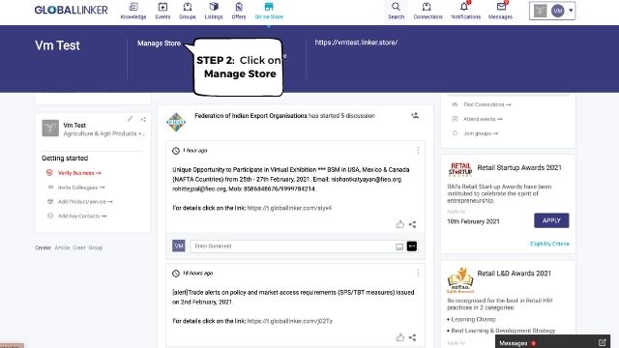Open Eligibility Criteria link
Image resolution: width=619 pixels, height=348 pixels.
549,244
